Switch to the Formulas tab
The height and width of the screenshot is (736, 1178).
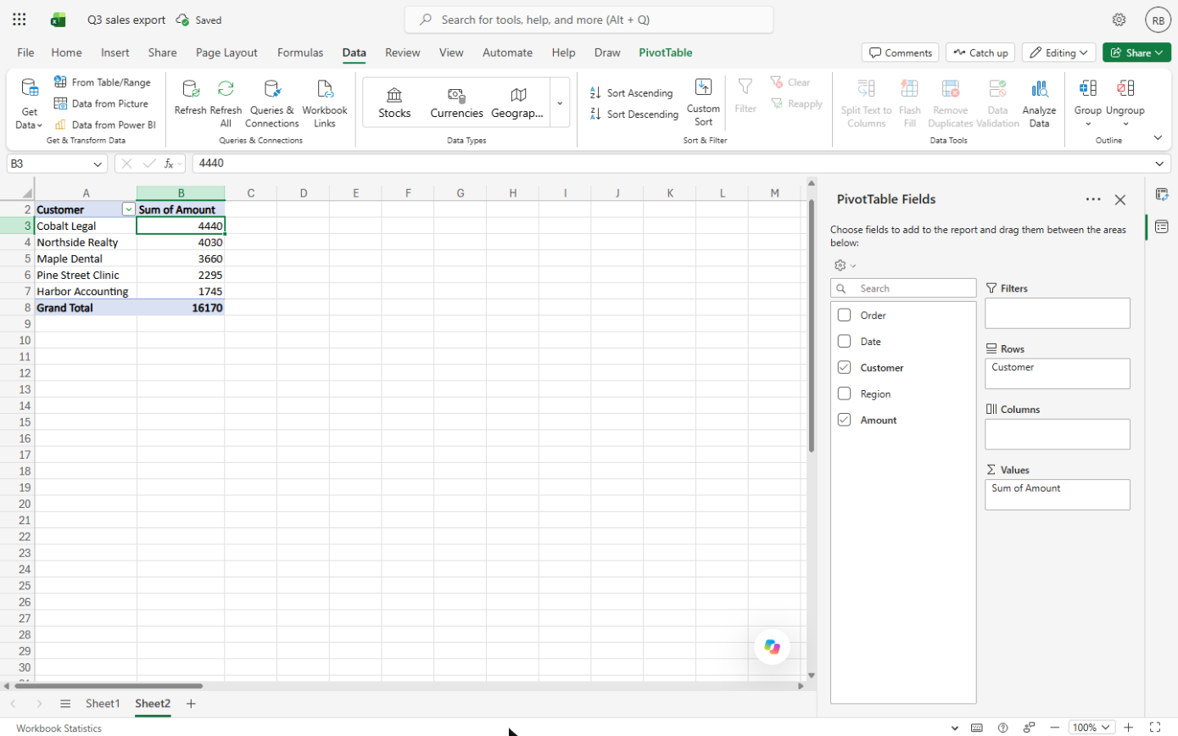[x=300, y=53]
